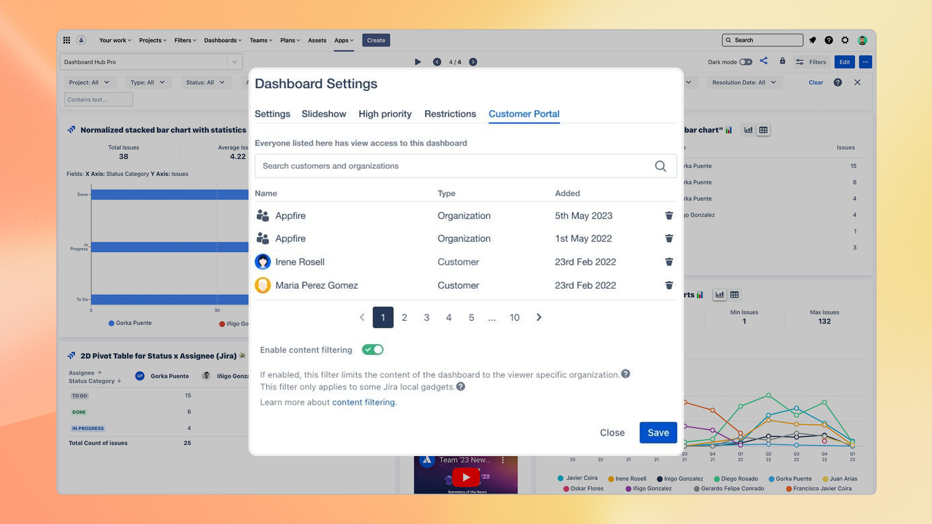Screen dimensions: 932x524
Task: Click the help question mark icon
Action: [829, 40]
